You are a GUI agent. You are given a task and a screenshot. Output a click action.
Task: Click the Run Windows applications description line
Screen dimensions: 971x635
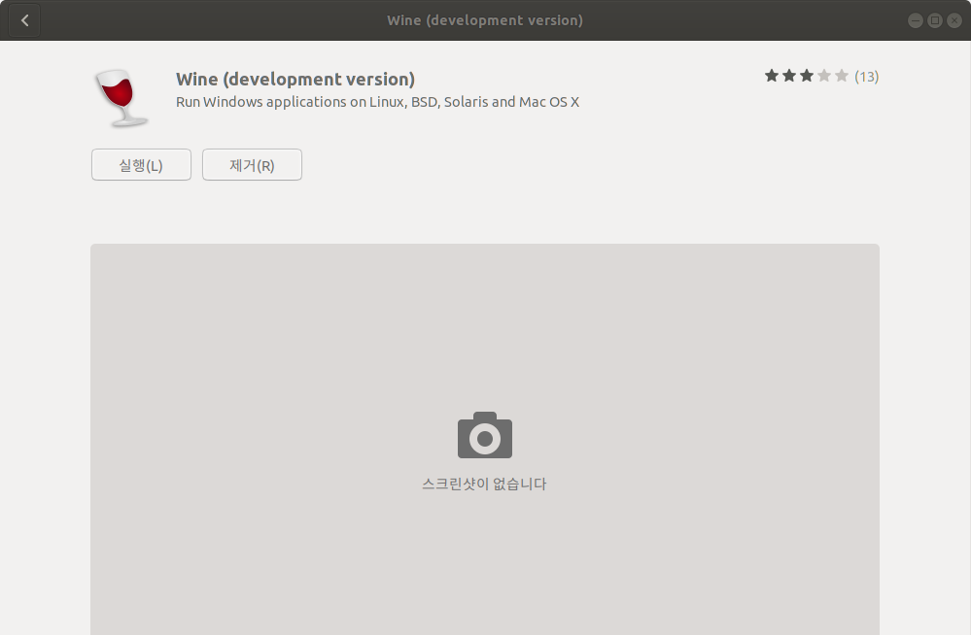pyautogui.click(x=377, y=102)
